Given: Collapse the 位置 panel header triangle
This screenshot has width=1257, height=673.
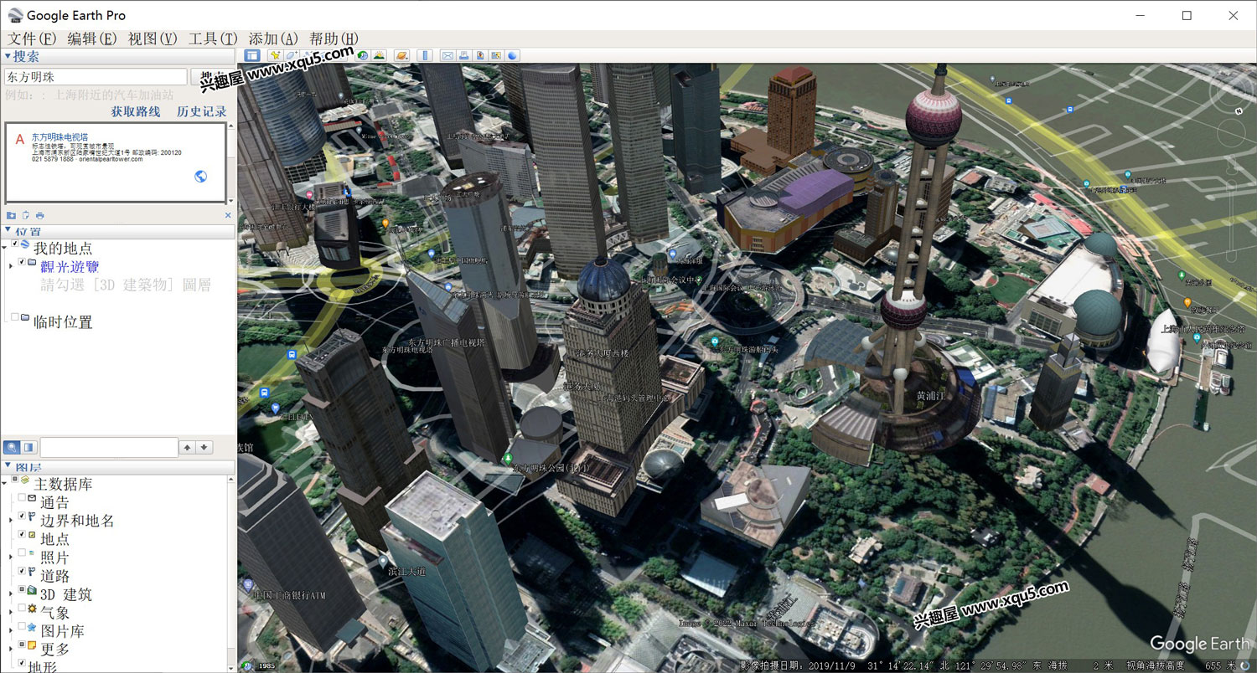Looking at the screenshot, I should coord(8,231).
